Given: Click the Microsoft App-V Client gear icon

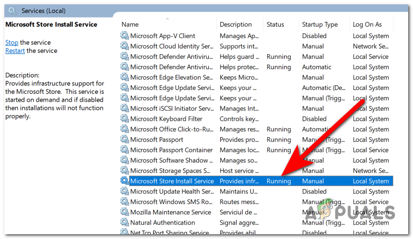Looking at the screenshot, I should 125,36.
